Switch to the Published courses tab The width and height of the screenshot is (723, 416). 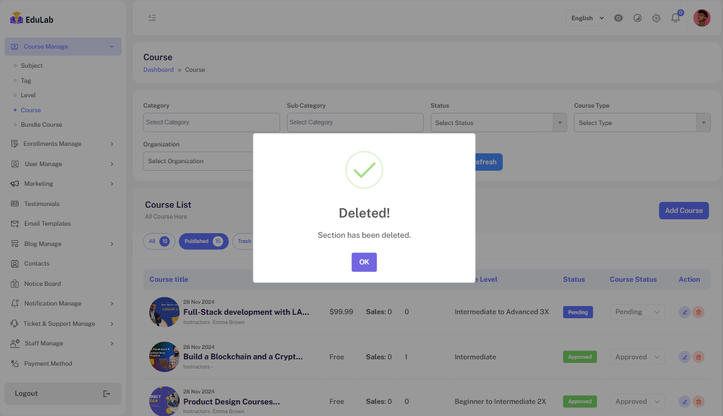click(203, 241)
